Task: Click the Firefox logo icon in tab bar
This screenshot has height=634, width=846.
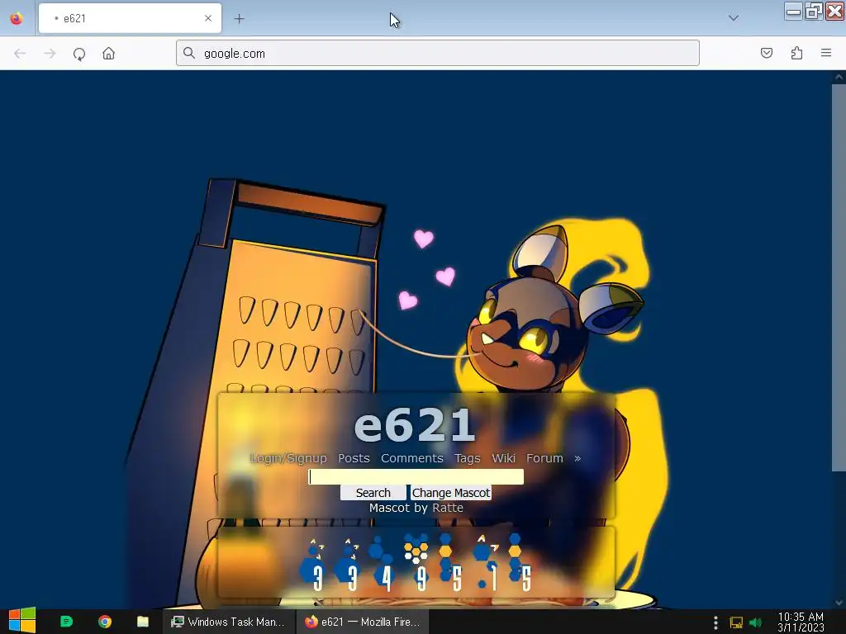Action: click(17, 18)
